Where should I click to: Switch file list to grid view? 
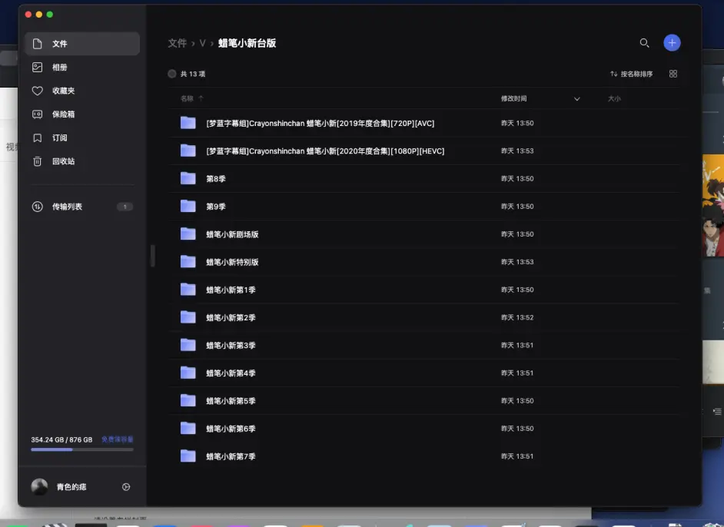[x=673, y=73]
